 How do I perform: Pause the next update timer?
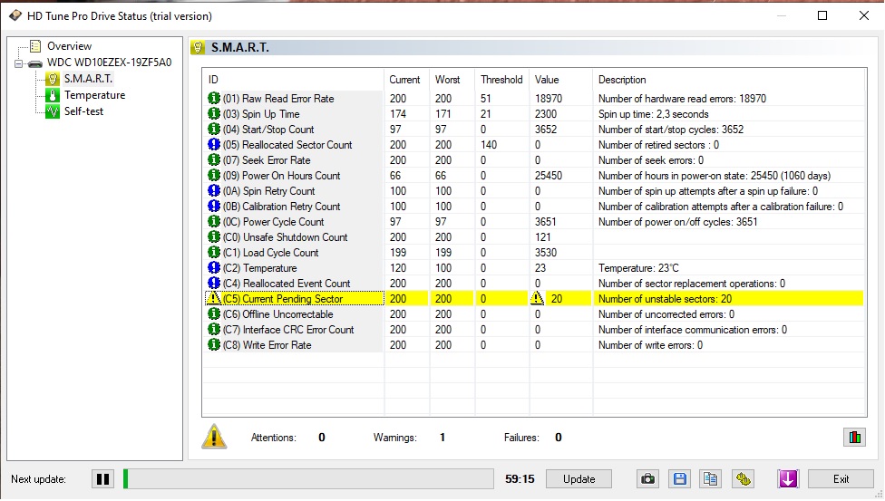(102, 479)
